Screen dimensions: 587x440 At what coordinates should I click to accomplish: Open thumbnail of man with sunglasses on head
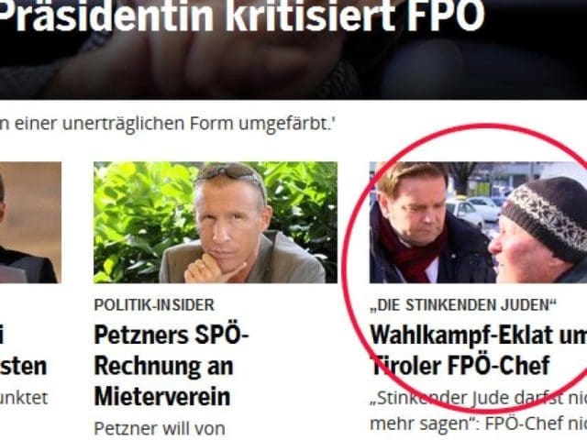[216, 222]
